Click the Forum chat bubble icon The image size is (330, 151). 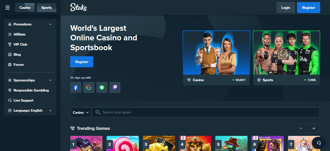click(x=10, y=65)
